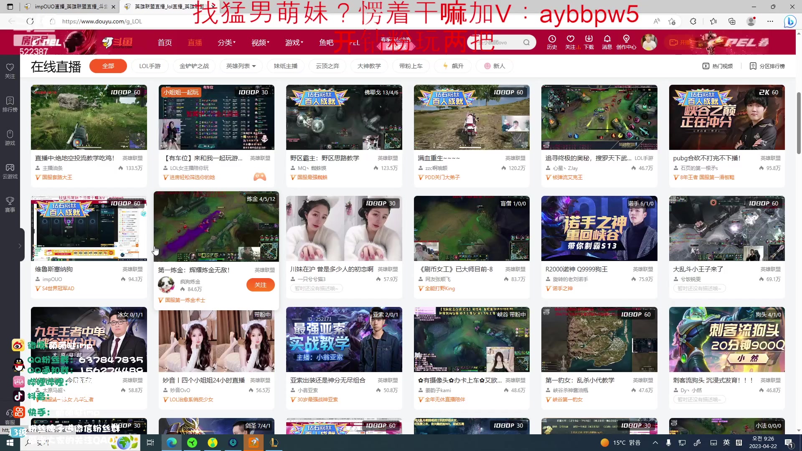Follow 疯狗炼金 with the 关注 button

(260, 284)
